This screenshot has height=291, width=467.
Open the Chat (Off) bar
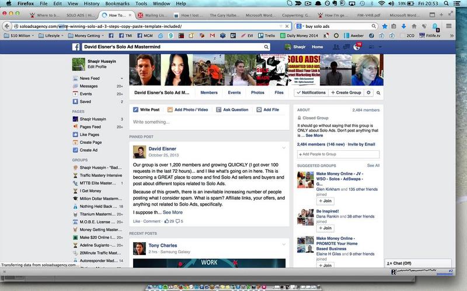pyautogui.click(x=418, y=264)
